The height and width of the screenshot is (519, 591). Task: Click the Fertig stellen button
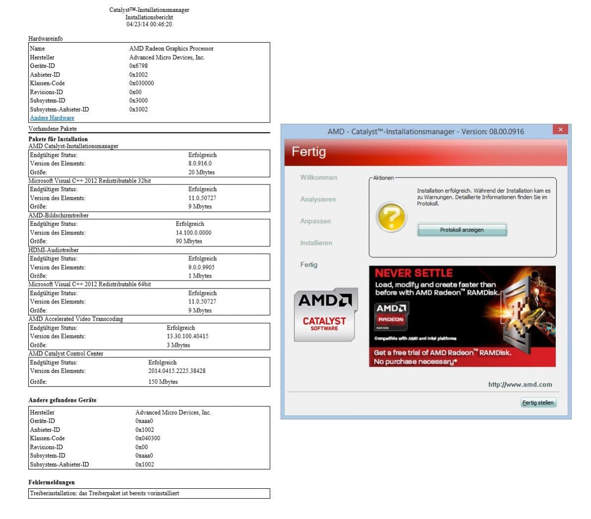click(x=538, y=403)
